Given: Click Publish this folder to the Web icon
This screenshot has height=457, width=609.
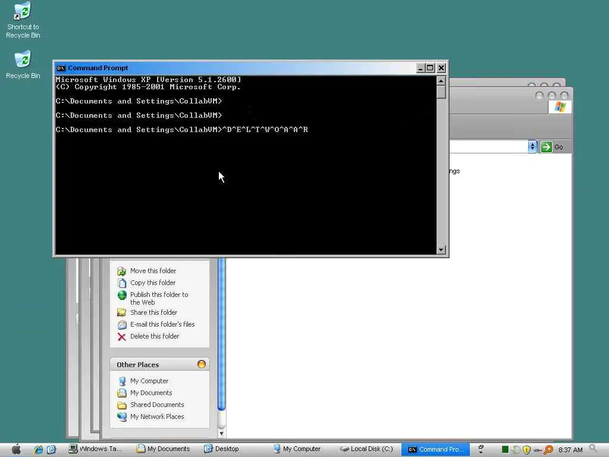Looking at the screenshot, I should click(121, 295).
